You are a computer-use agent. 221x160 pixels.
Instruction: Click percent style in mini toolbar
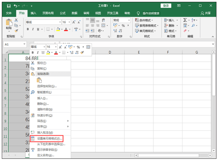(78, 47)
